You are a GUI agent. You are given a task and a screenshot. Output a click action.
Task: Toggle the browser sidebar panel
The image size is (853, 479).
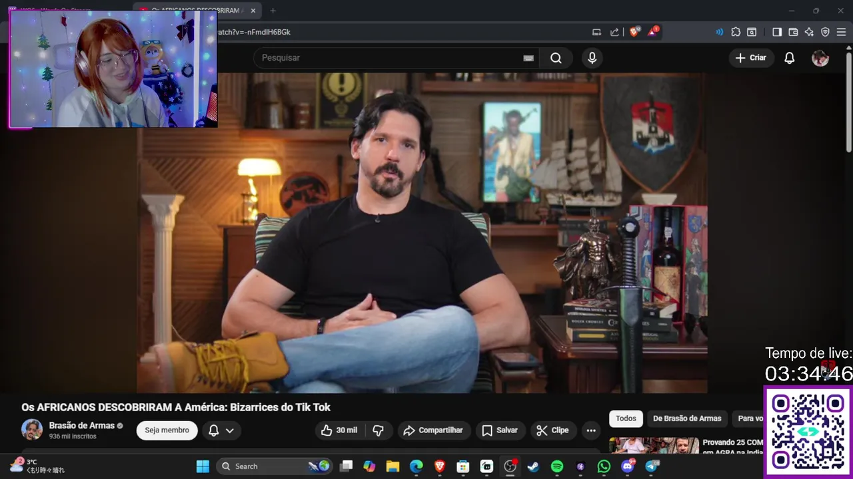pos(777,32)
